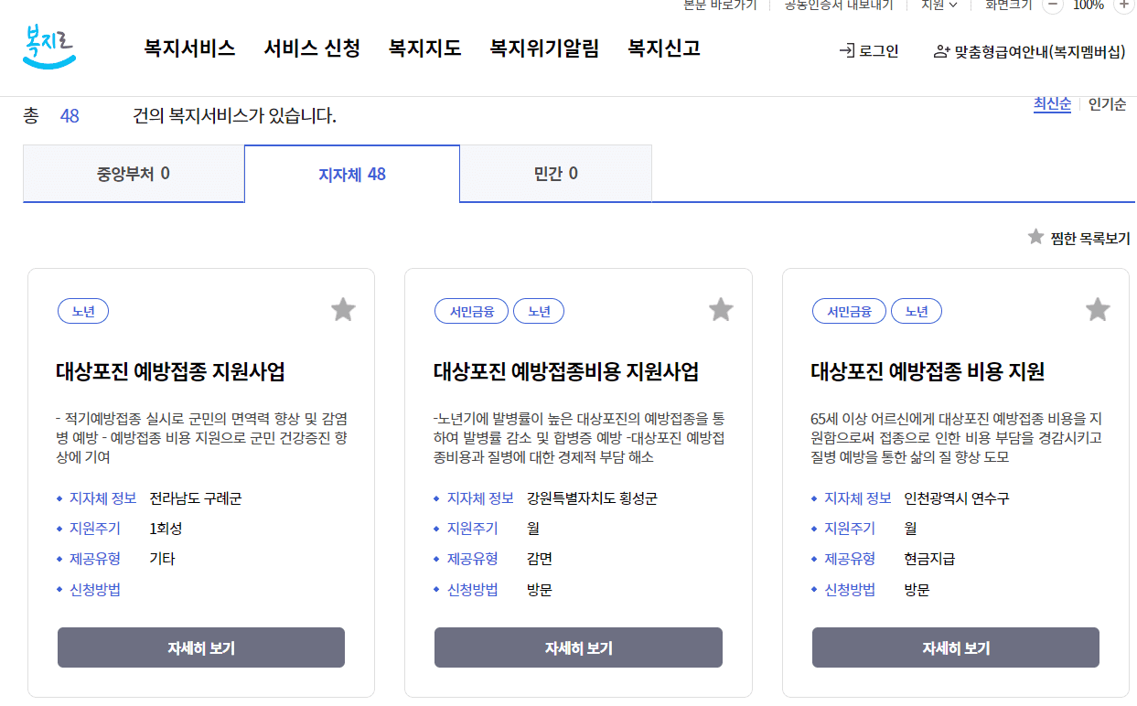Click the 본문 바로가기 skip link

click(x=719, y=5)
